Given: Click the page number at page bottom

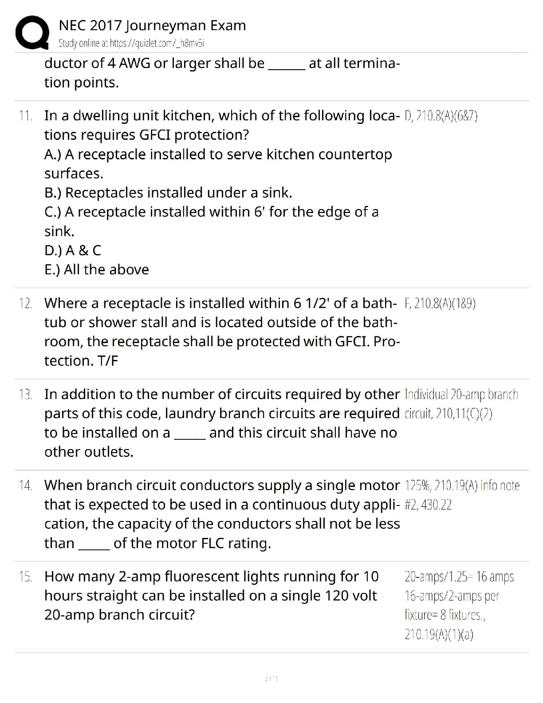Looking at the screenshot, I should click(271, 679).
